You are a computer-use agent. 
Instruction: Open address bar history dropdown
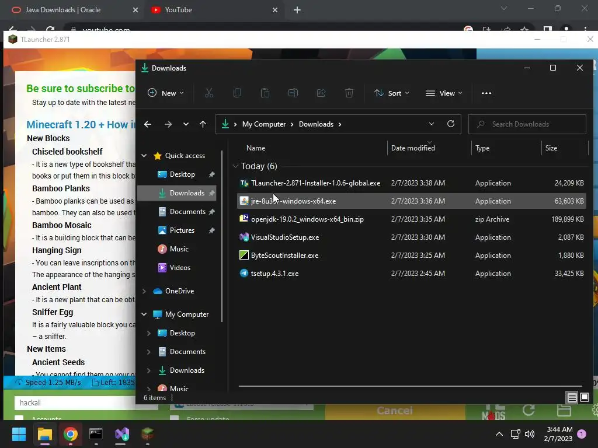pyautogui.click(x=432, y=124)
